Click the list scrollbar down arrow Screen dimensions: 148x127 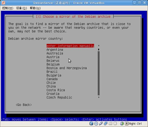pyautogui.click(x=99, y=97)
